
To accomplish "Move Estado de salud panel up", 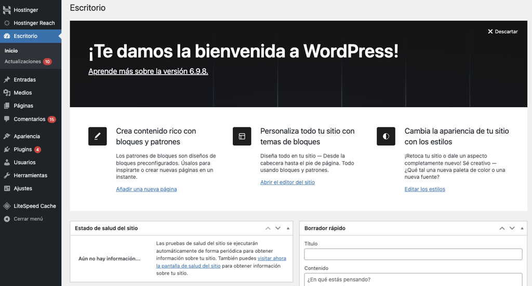I will click(268, 228).
